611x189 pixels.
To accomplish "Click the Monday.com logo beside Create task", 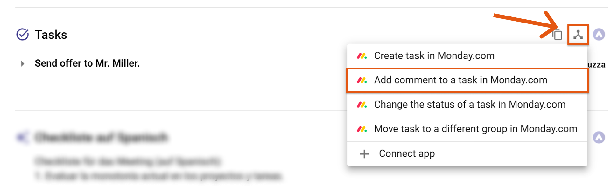I will pos(362,56).
